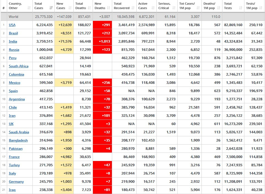Open the South Africa country link

coord(19,66)
